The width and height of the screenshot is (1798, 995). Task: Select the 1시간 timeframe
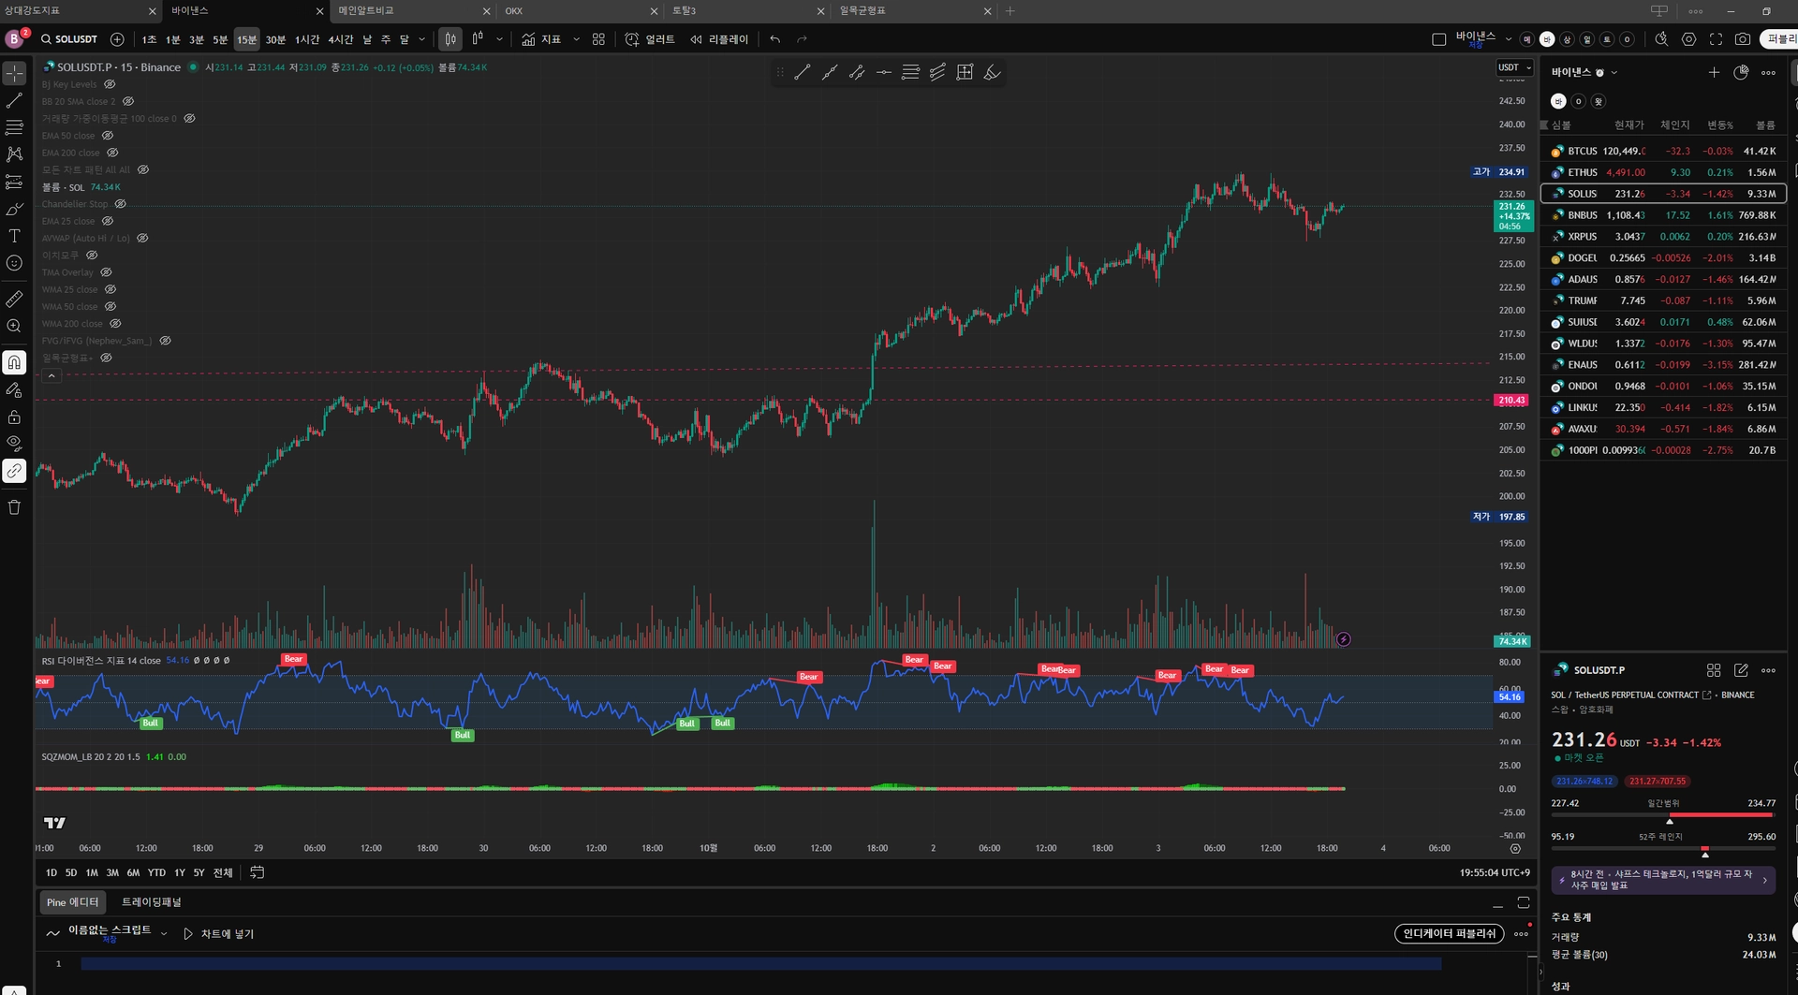tap(307, 39)
